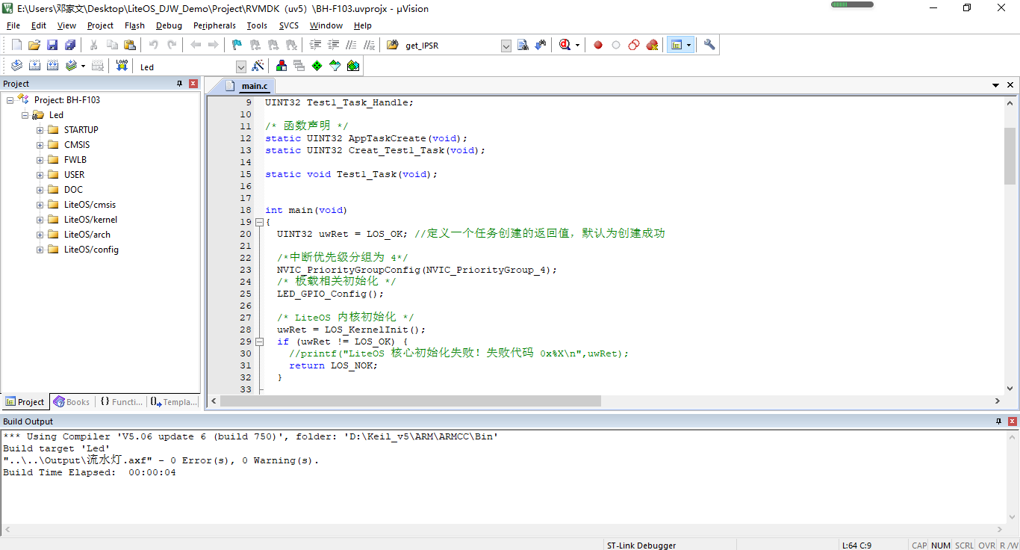
Task: Disable all breakpoints icon
Action: coord(634,45)
